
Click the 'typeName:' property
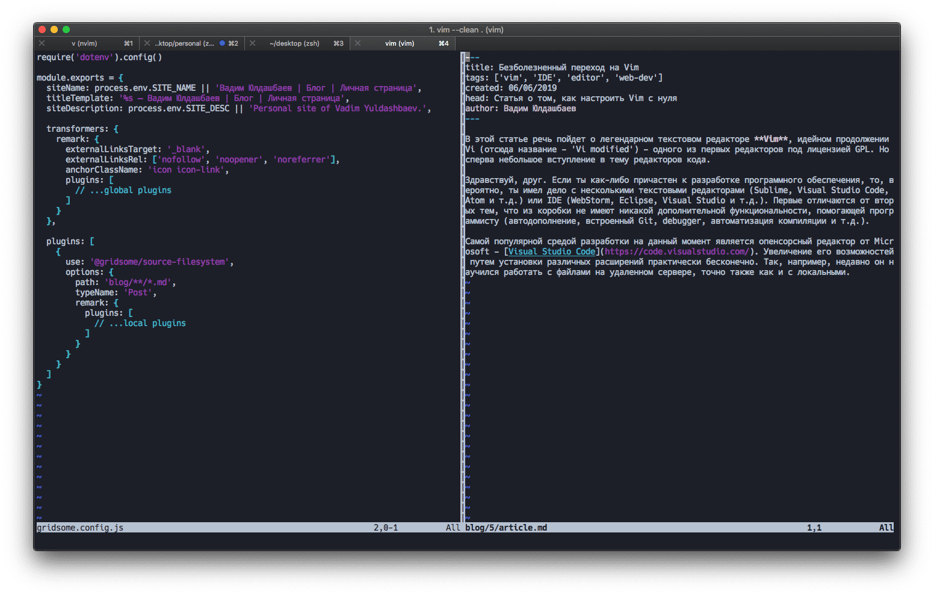(x=97, y=292)
